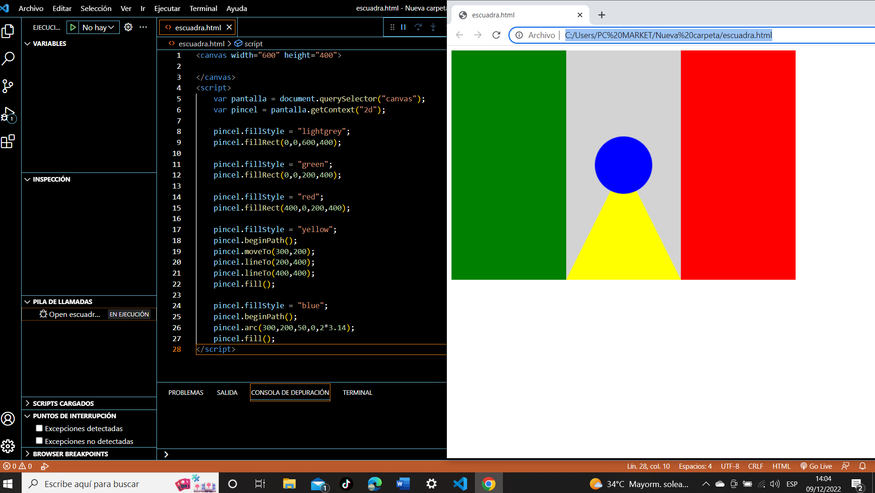This screenshot has height=493, width=875.
Task: Open the Ejecutar menu
Action: [x=167, y=8]
